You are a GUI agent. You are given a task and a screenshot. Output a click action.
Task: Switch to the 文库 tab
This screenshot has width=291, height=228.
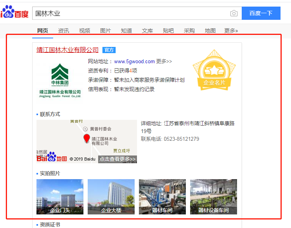pos(147,31)
